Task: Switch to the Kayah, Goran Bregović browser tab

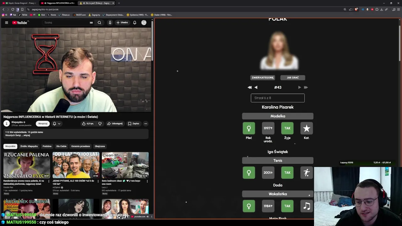Action: [19, 3]
